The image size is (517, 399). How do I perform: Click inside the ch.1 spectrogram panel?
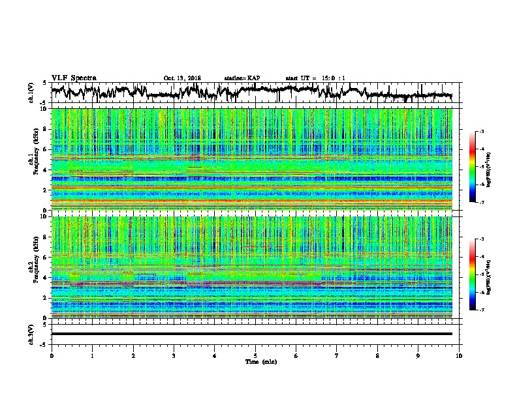point(252,159)
